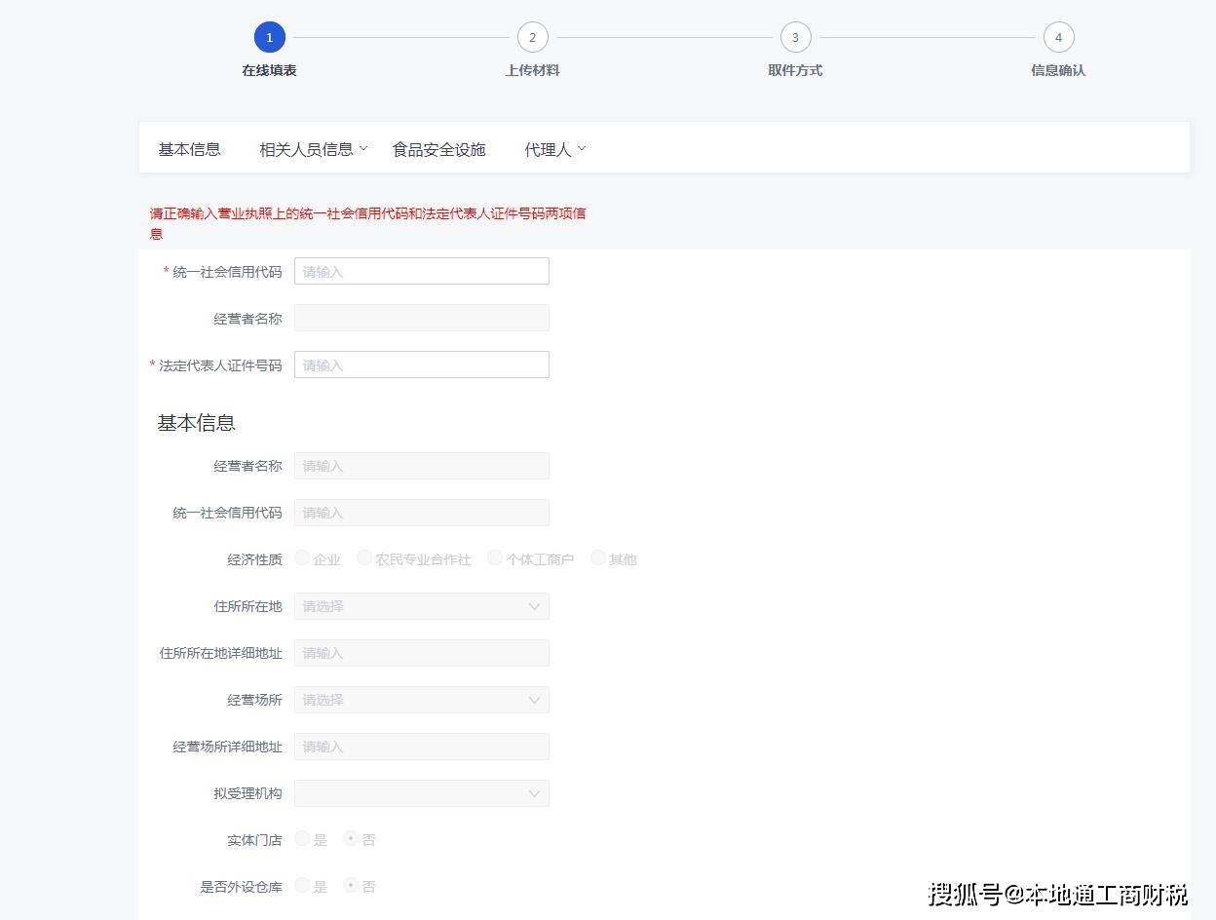
Task: Focus the required 统一社会信用代码 input field
Action: tap(421, 272)
